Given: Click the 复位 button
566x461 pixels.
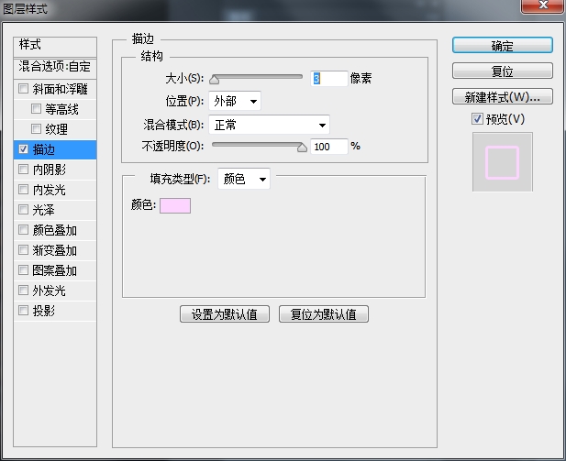Looking at the screenshot, I should [502, 71].
